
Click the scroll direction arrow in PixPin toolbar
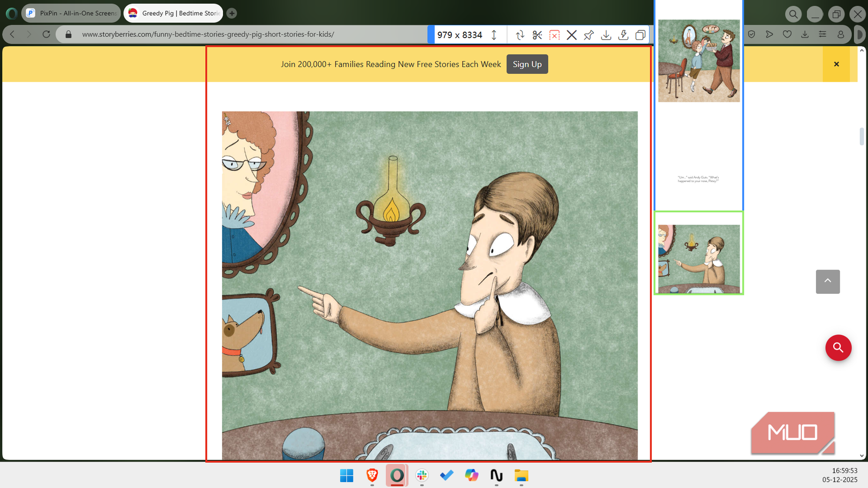point(494,35)
